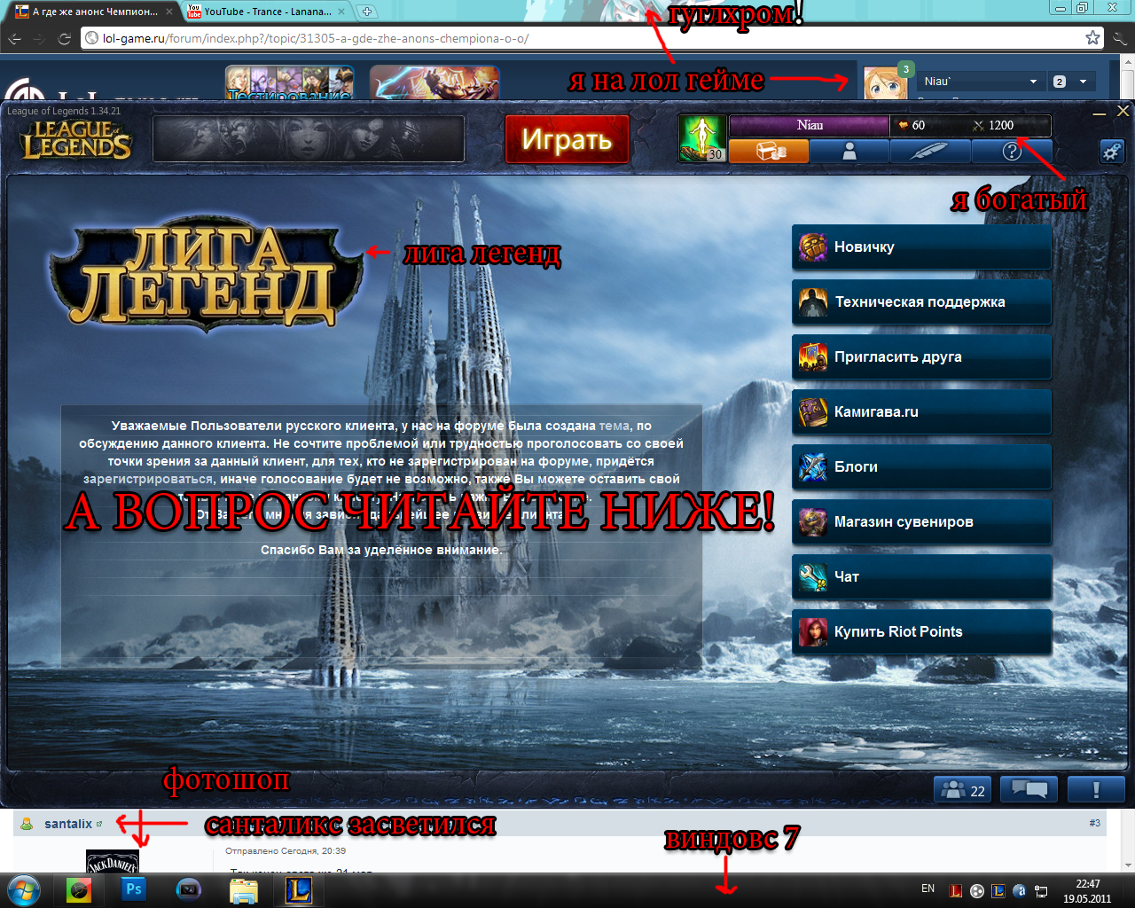Click Купить Riot Points
The width and height of the screenshot is (1135, 908).
click(921, 632)
